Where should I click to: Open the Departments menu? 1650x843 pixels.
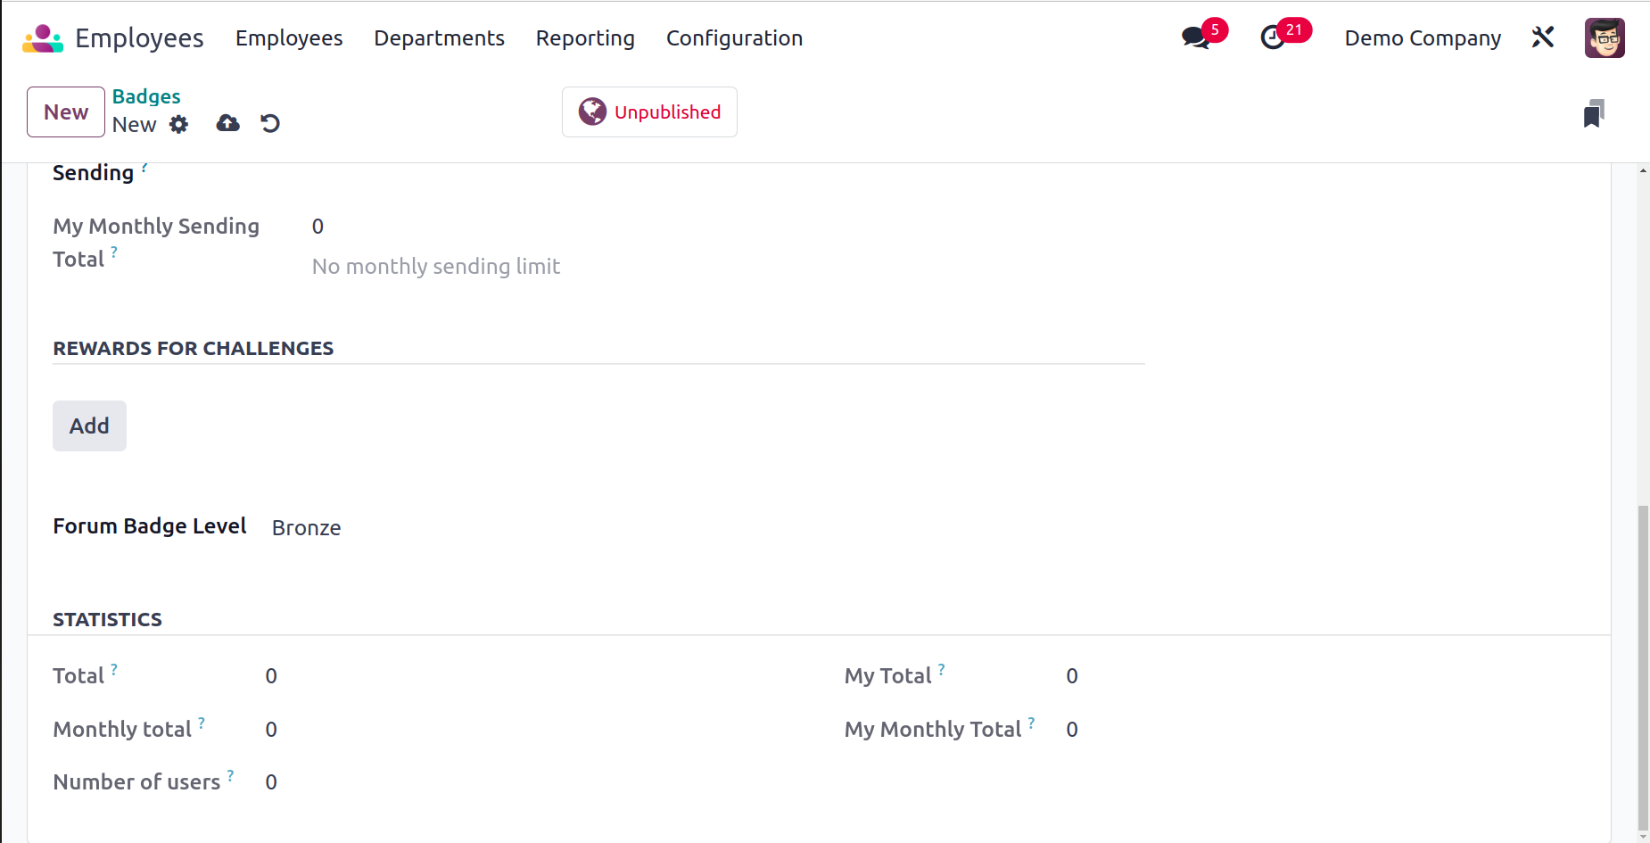[439, 38]
